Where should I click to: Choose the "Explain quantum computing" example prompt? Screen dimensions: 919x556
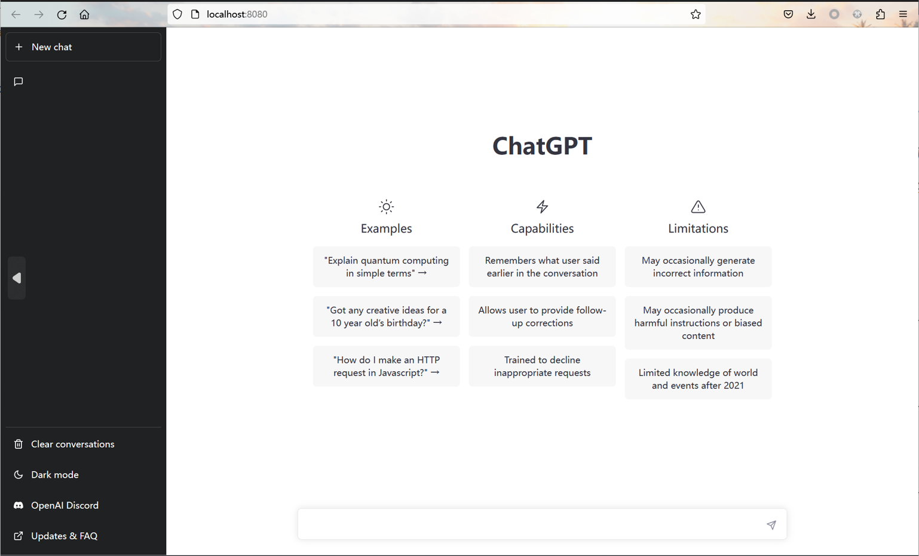386,267
